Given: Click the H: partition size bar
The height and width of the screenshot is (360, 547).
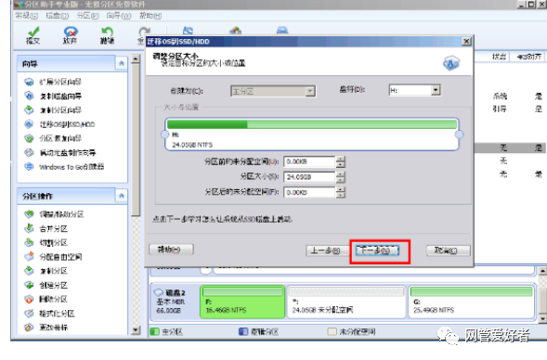Looking at the screenshot, I should [x=312, y=135].
